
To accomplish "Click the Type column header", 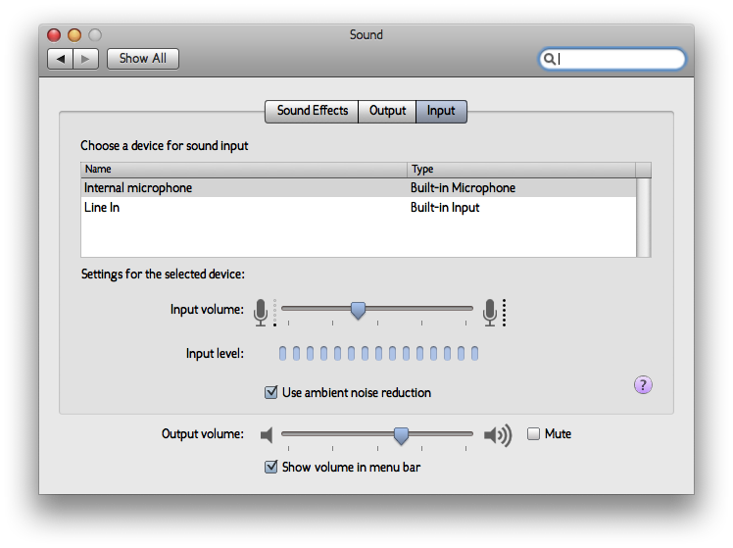I will [521, 170].
